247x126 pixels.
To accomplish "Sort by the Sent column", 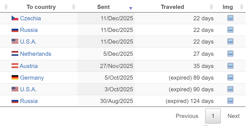I will coord(104,7).
